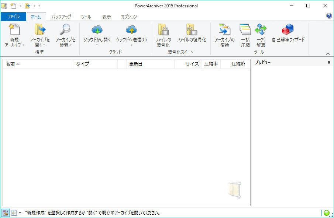334x218 pixels.
Task: Switch to the オプション tab
Action: click(129, 17)
